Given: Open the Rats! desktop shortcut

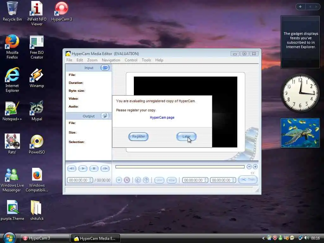Looking at the screenshot, I should tap(12, 144).
